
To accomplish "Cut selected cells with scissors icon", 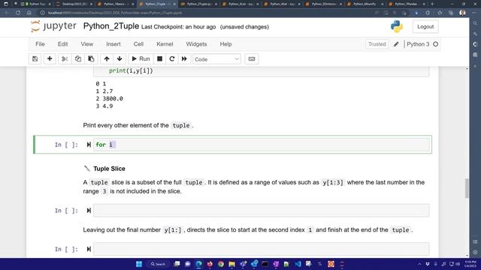I will (x=65, y=58).
